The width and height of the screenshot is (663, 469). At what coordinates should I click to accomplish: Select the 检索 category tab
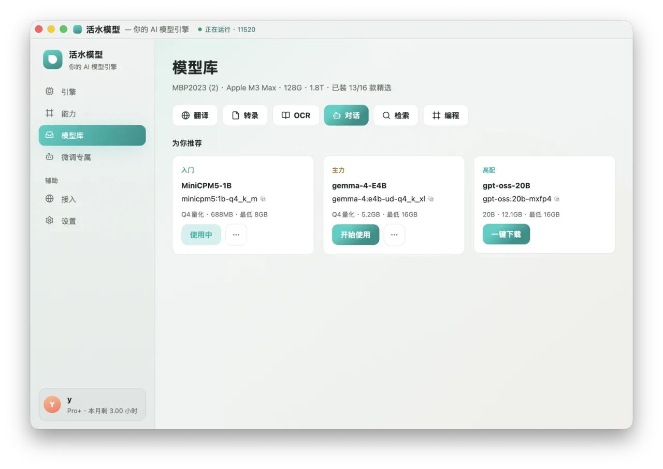click(396, 115)
